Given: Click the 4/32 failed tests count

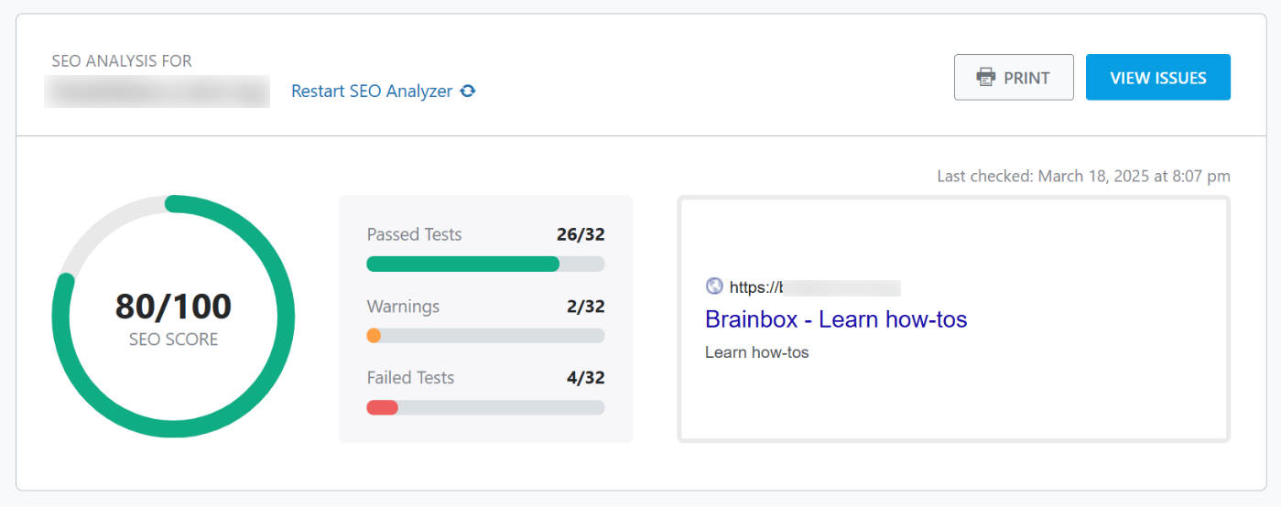Looking at the screenshot, I should [x=586, y=378].
